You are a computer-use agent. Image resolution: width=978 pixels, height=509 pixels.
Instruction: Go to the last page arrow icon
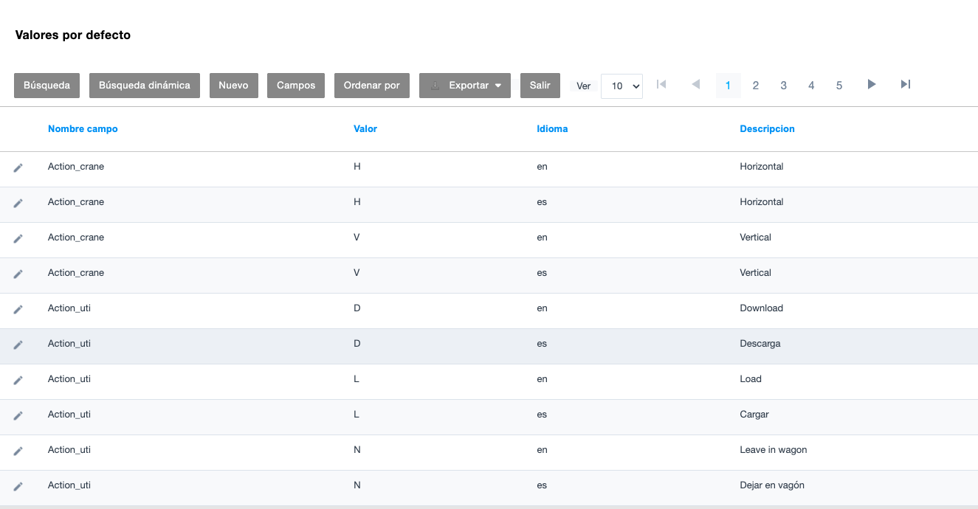click(905, 85)
